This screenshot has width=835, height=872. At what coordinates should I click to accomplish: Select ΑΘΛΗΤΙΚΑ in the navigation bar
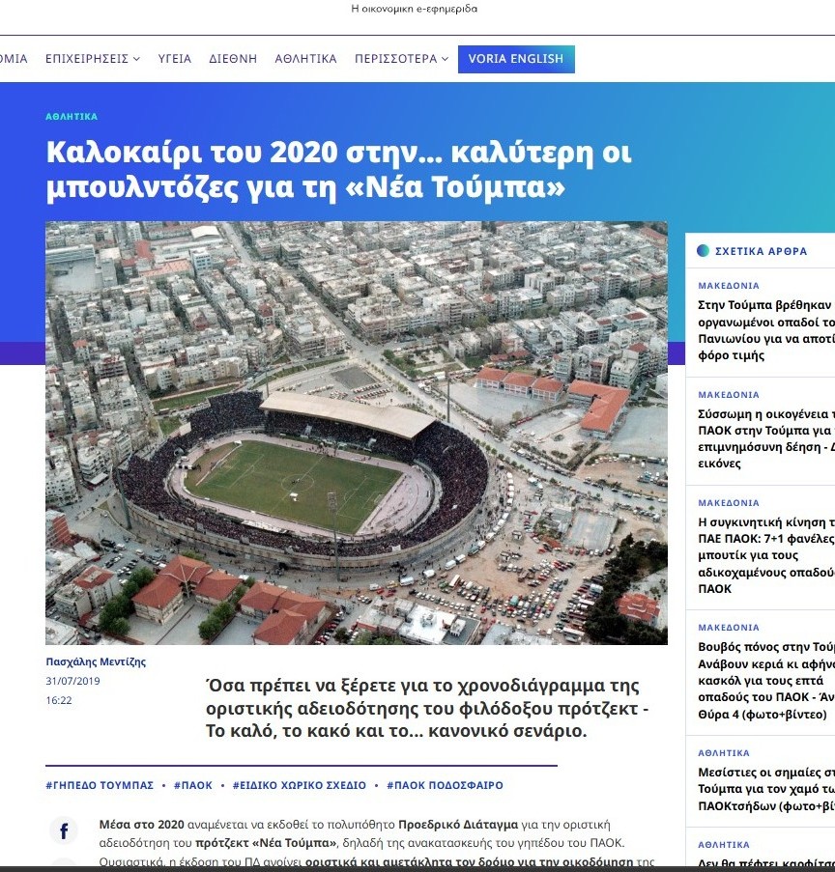coord(305,58)
